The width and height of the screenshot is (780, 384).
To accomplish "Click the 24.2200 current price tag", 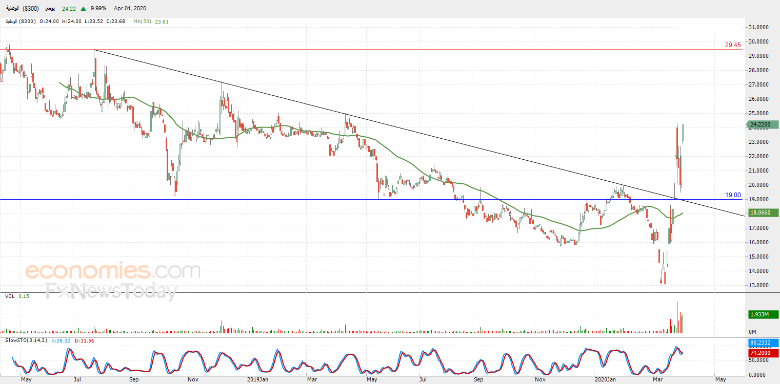I will (762, 124).
